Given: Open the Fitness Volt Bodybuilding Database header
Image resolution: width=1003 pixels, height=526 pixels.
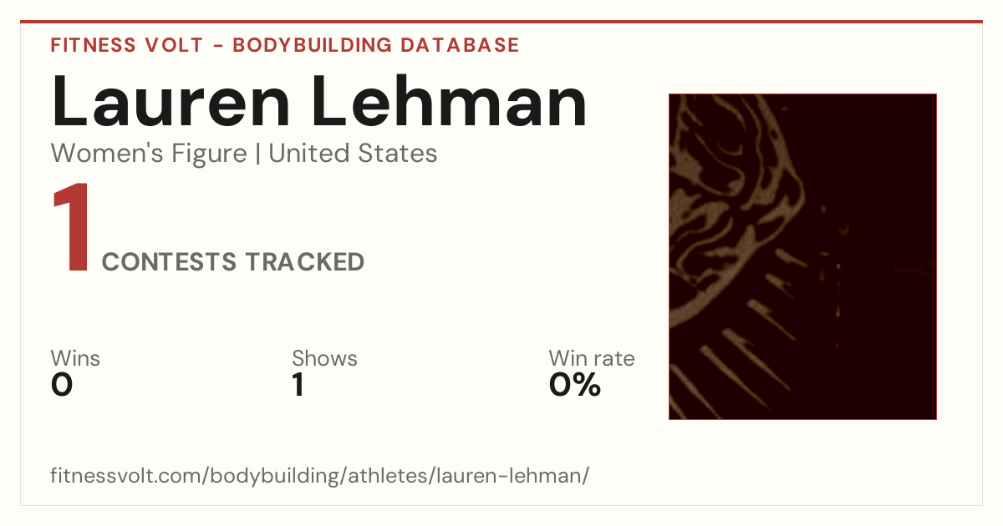Looking at the screenshot, I should 285,45.
